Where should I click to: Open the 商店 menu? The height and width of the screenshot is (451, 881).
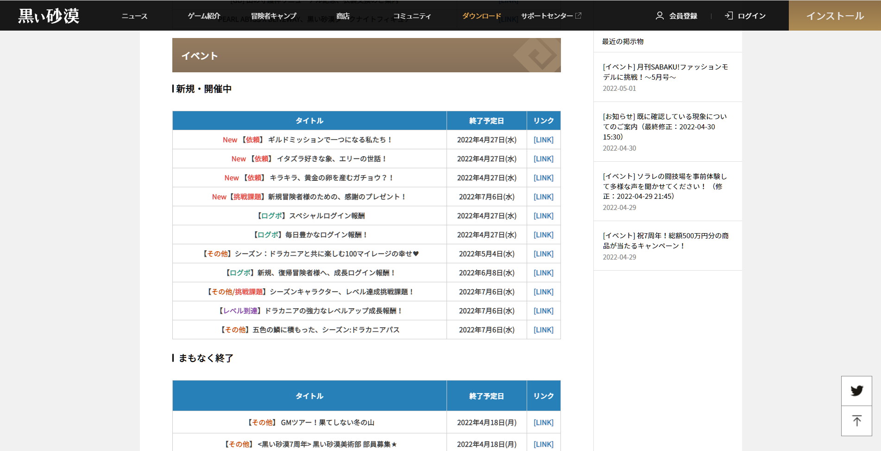[343, 16]
